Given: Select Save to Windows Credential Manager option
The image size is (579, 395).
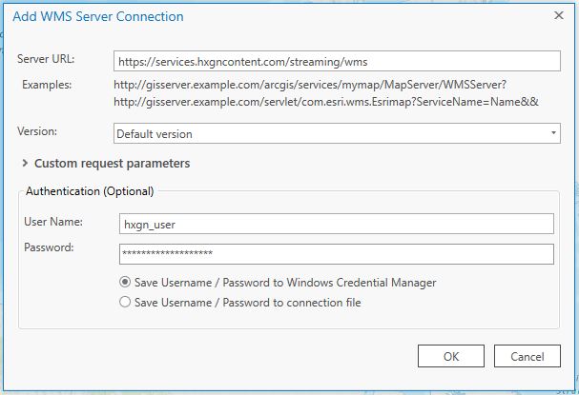Looking at the screenshot, I should 125,283.
